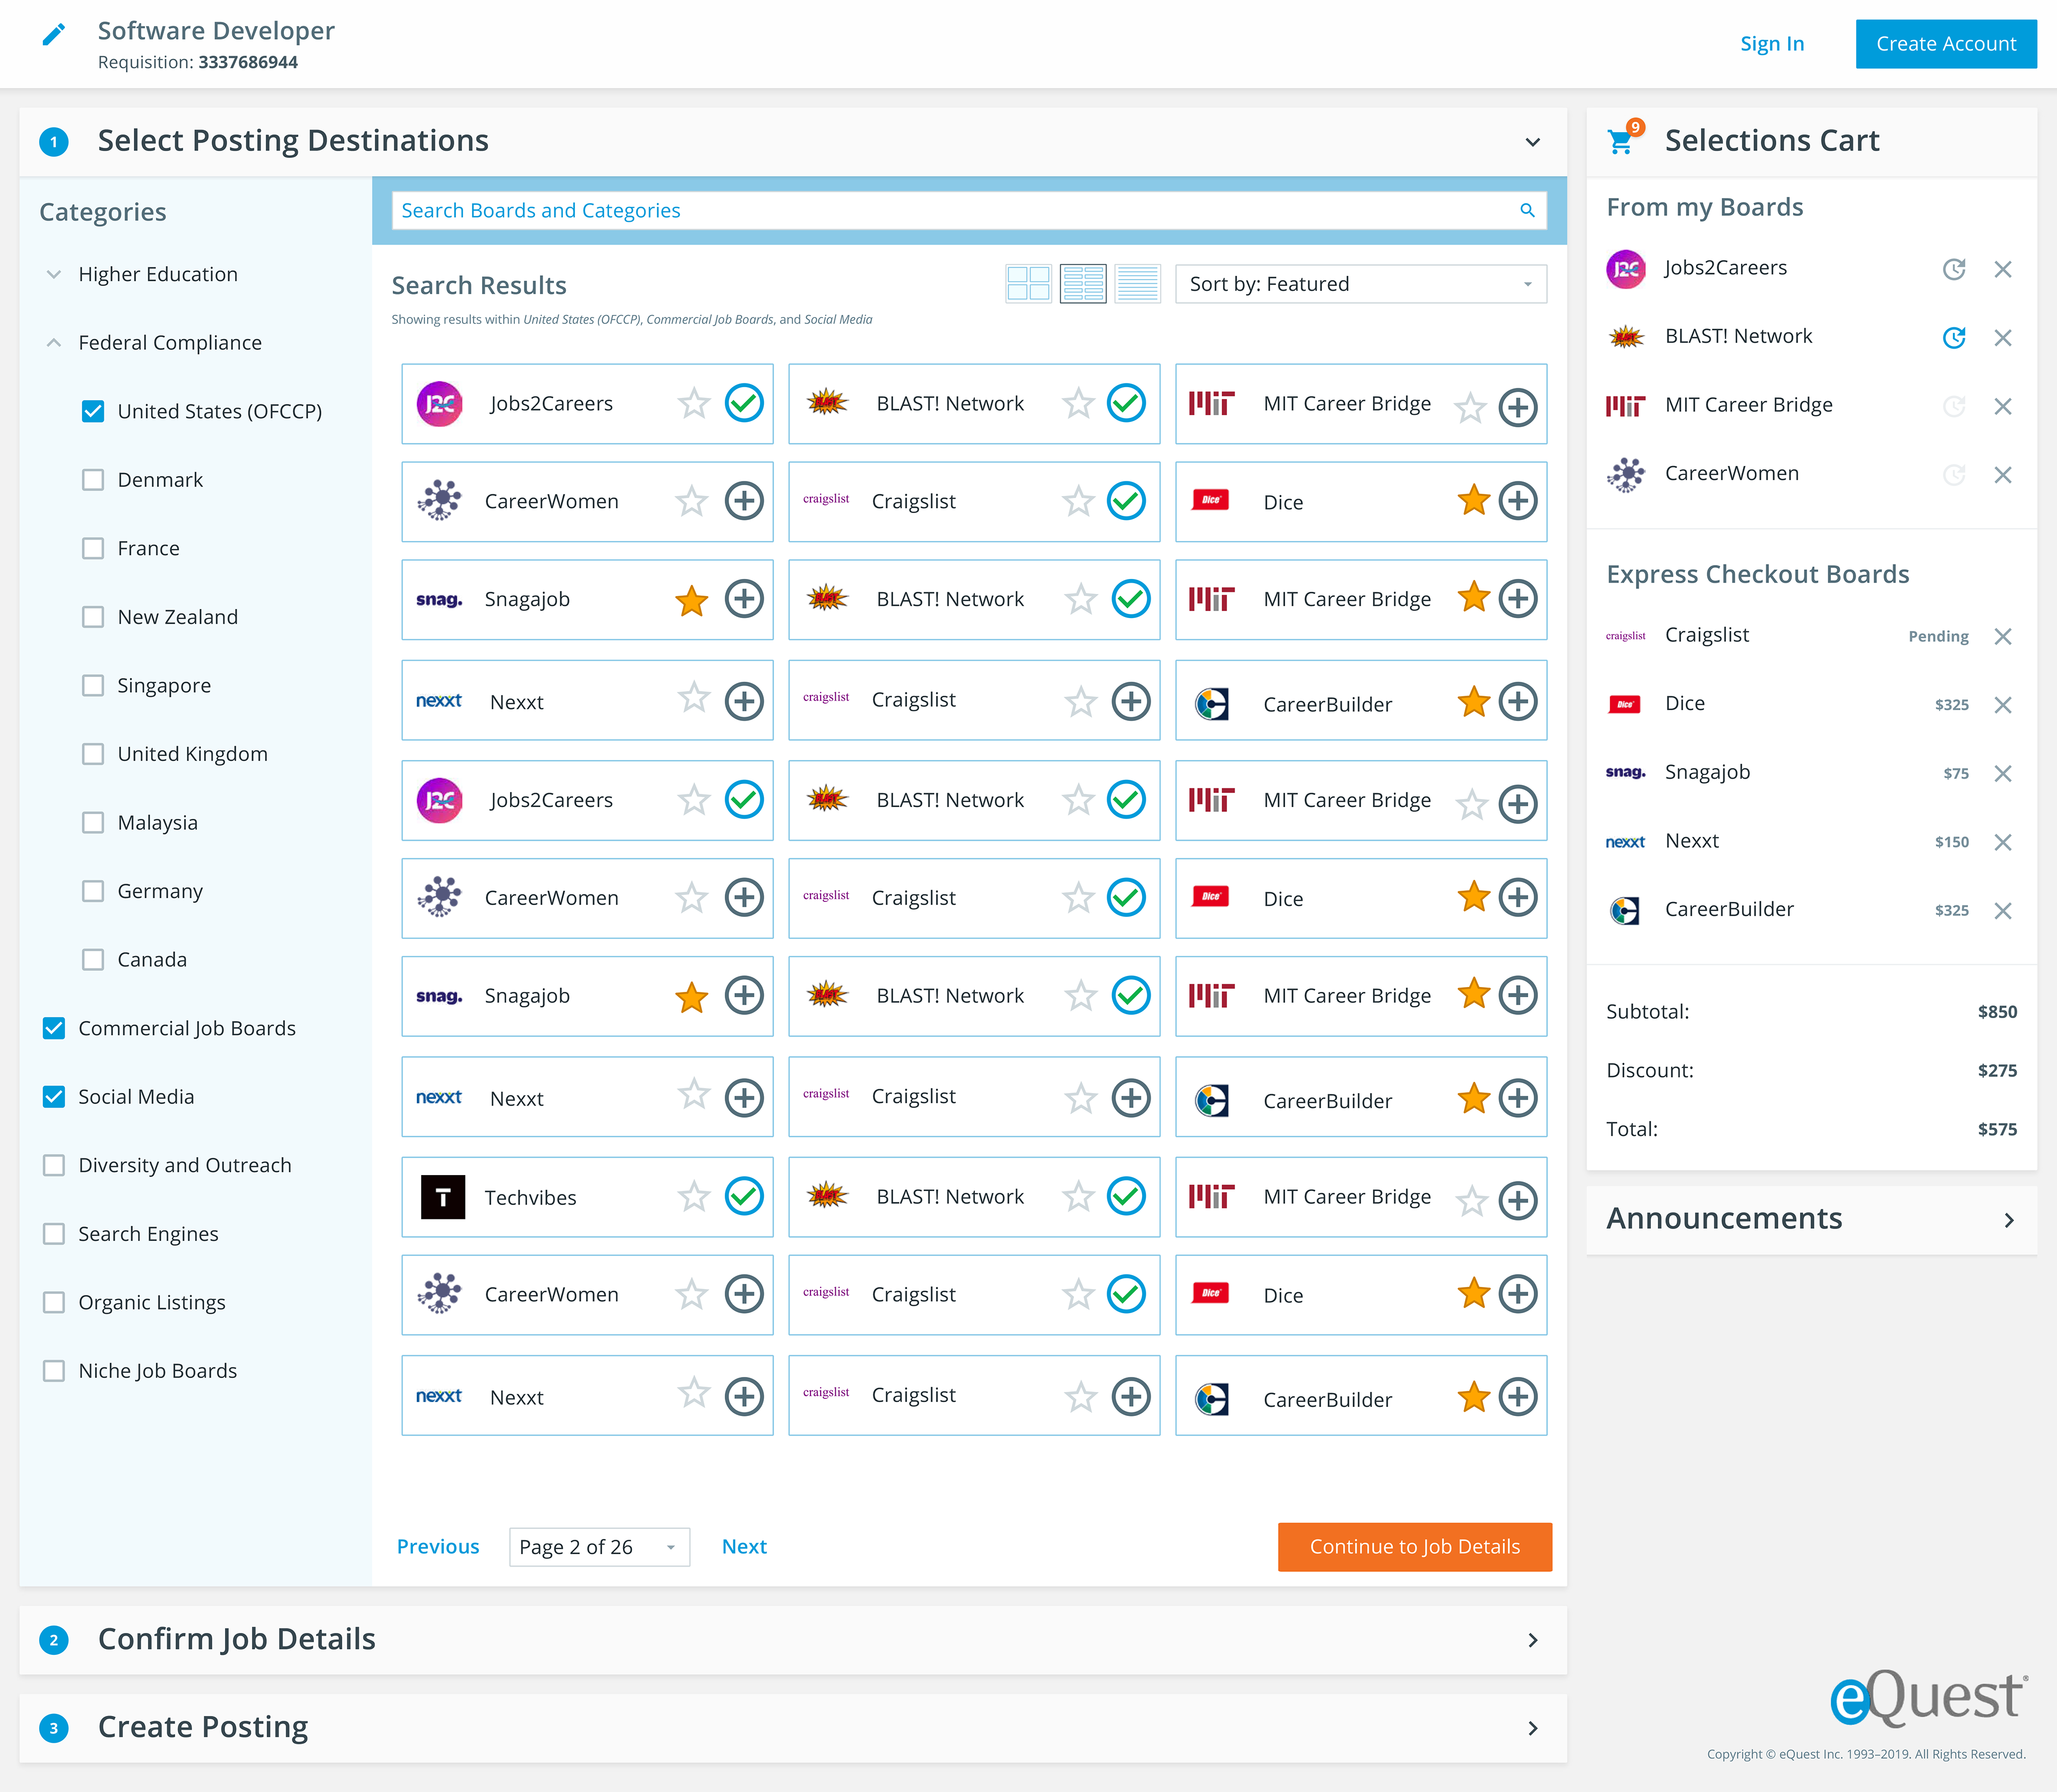The width and height of the screenshot is (2057, 1792).
Task: Click the Techvibes logo in the results
Action: click(443, 1197)
